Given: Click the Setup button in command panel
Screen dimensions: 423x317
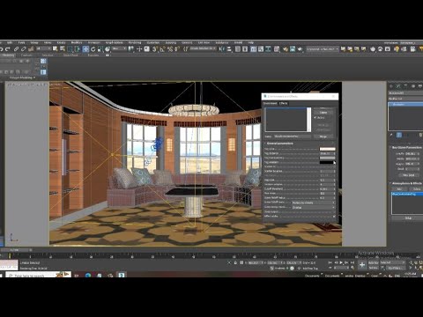Looking at the screenshot, I should pos(408,218).
